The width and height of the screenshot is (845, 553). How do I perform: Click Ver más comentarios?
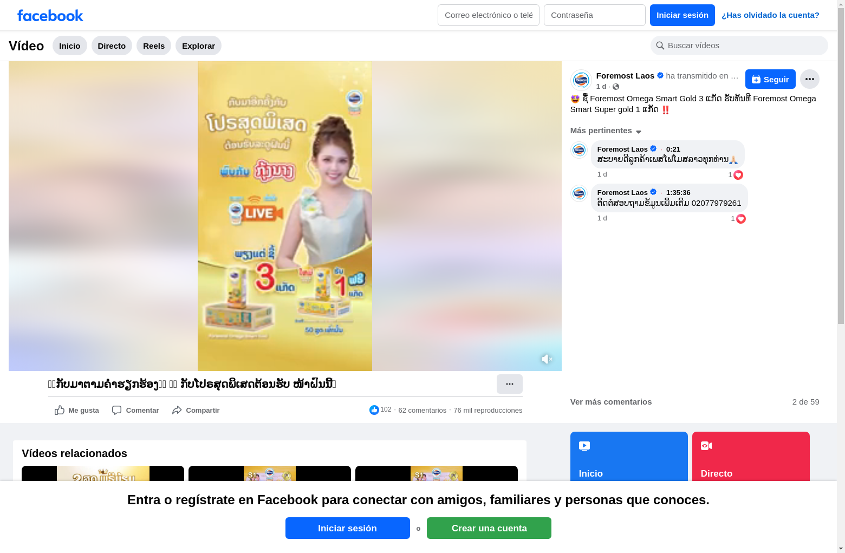(611, 402)
